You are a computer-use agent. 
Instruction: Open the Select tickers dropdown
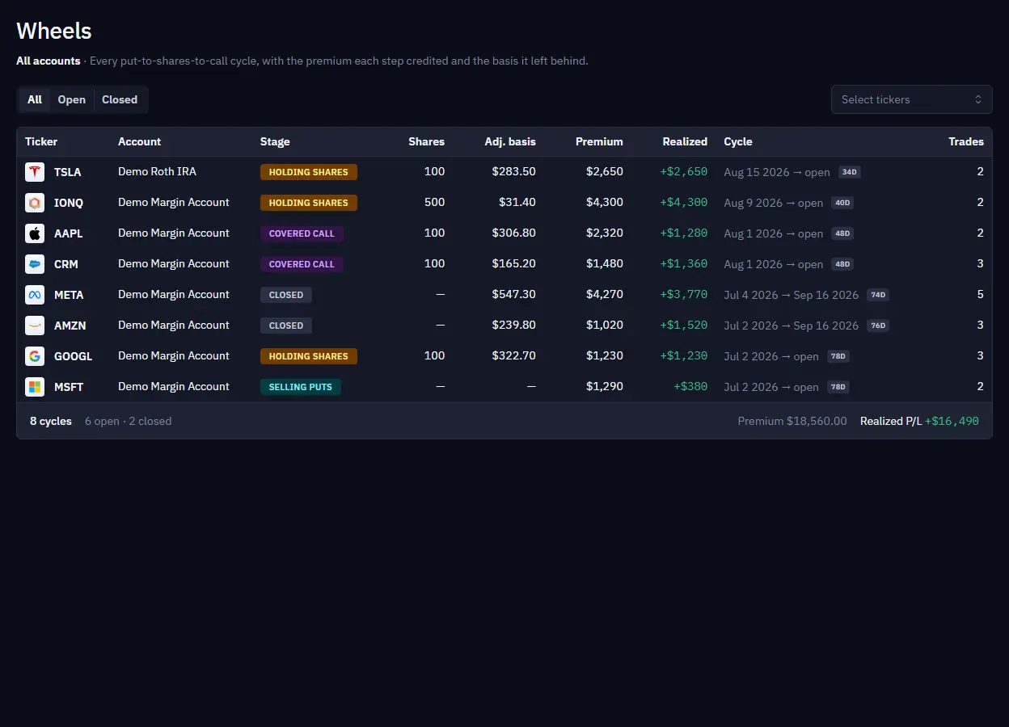point(911,99)
